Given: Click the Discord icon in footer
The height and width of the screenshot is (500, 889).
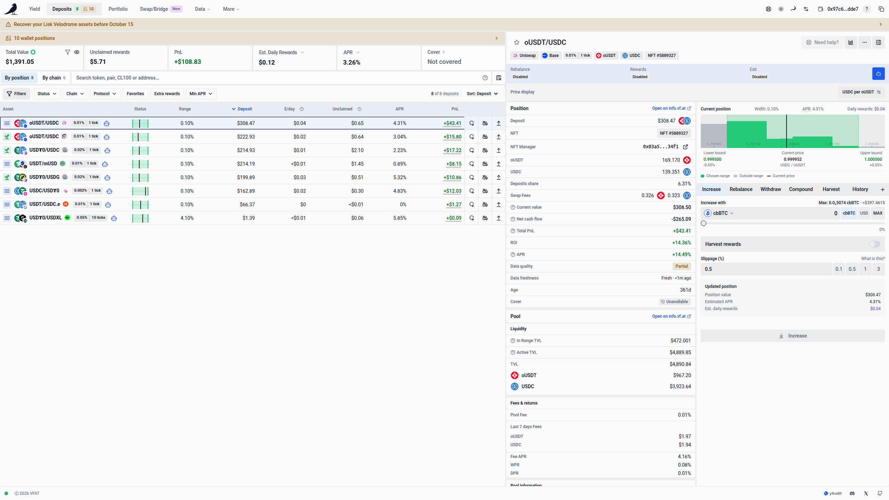Looking at the screenshot, I should pyautogui.click(x=852, y=493).
